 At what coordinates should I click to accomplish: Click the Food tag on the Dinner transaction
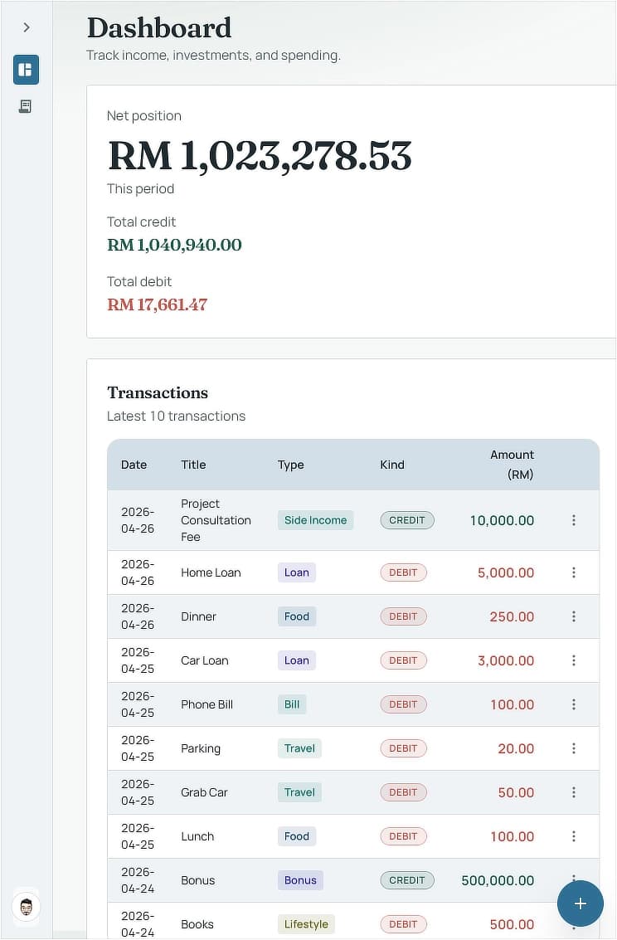pos(297,616)
